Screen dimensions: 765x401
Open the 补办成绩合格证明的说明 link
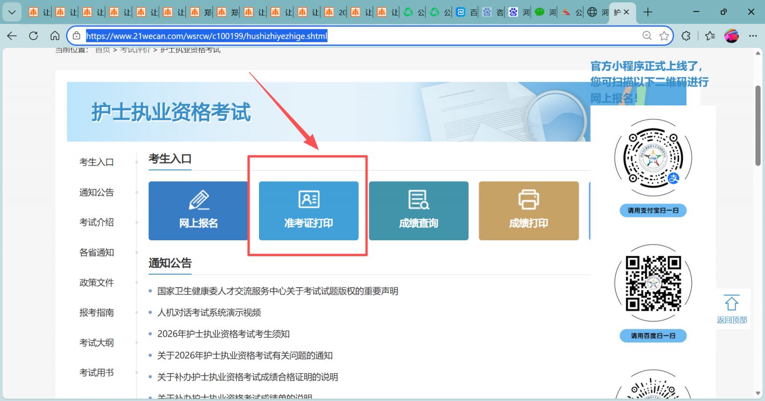click(248, 377)
